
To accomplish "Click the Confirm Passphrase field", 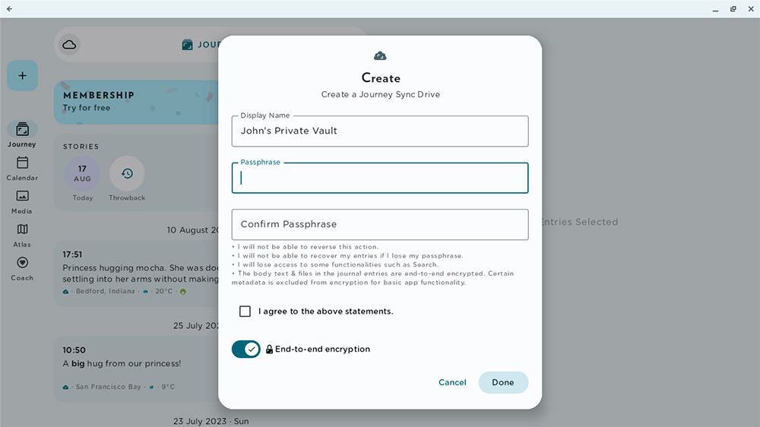I will 380,224.
